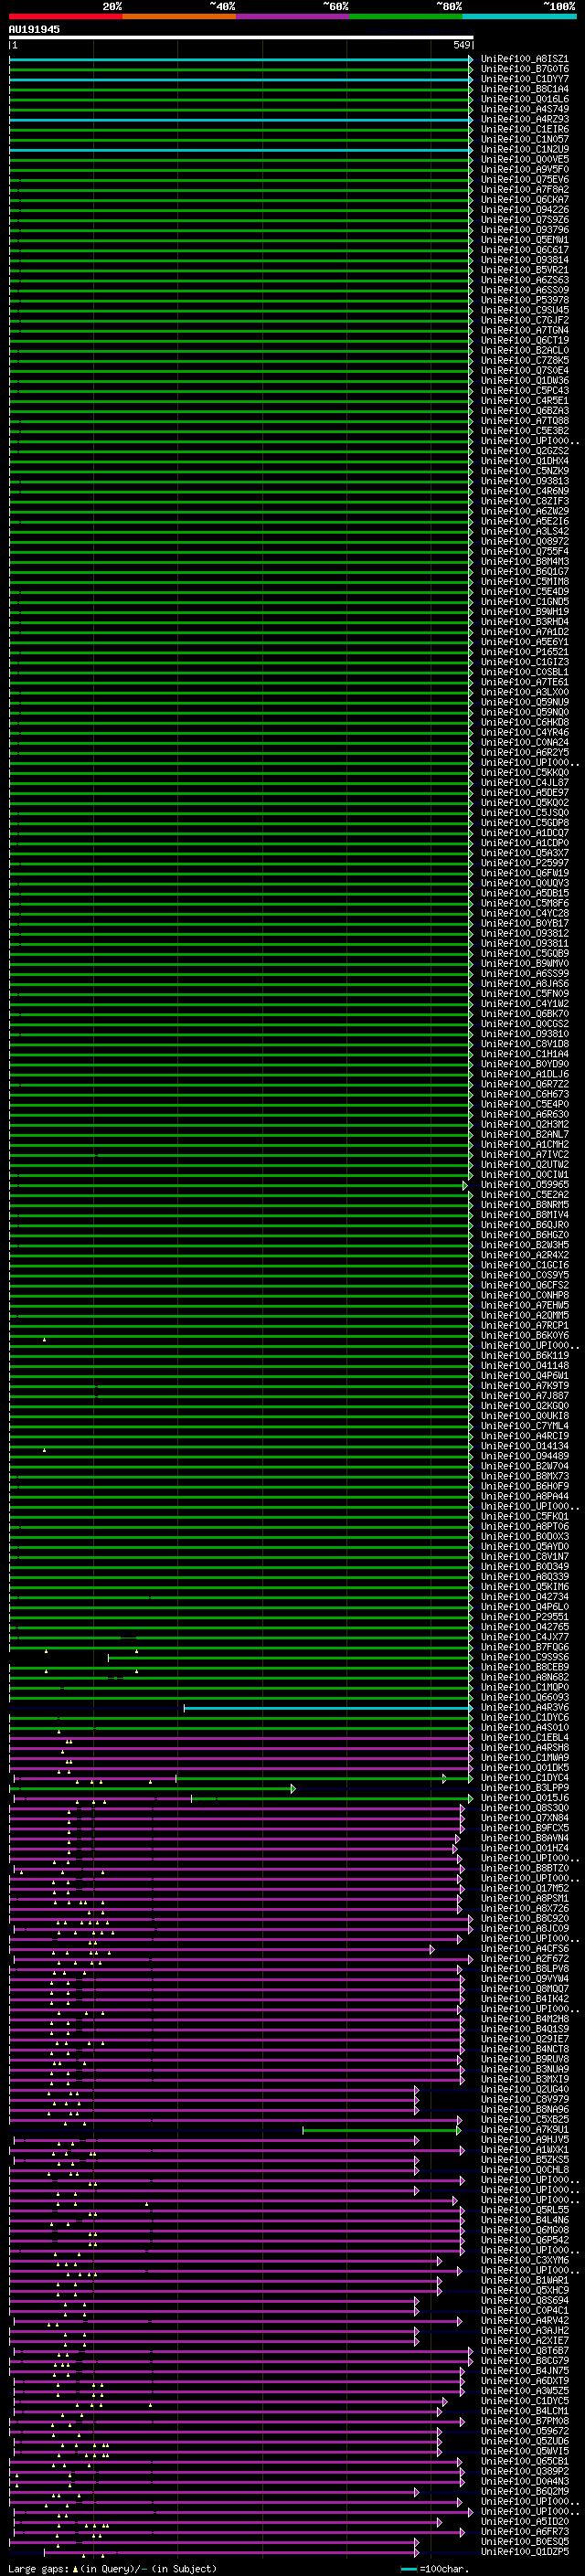The width and height of the screenshot is (585, 2576).
Task: Open hit UniRef100_C9S9S6
Action: pyautogui.click(x=524, y=1657)
